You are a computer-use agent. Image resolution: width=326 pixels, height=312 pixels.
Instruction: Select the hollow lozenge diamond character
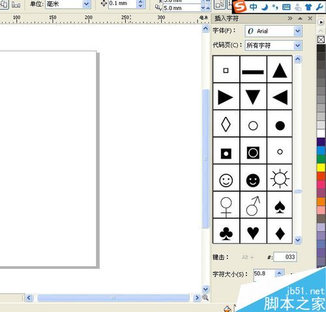pos(226,123)
